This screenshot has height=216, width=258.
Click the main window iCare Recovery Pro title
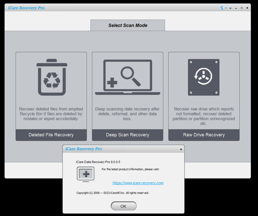[x=26, y=8]
